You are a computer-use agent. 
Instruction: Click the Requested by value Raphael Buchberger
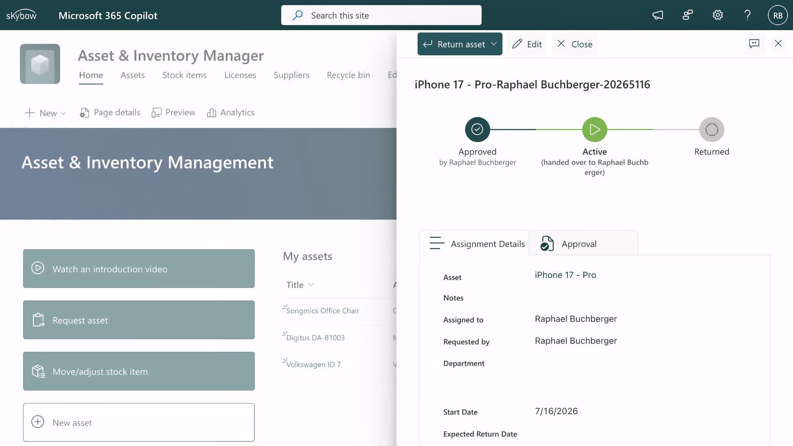point(576,341)
